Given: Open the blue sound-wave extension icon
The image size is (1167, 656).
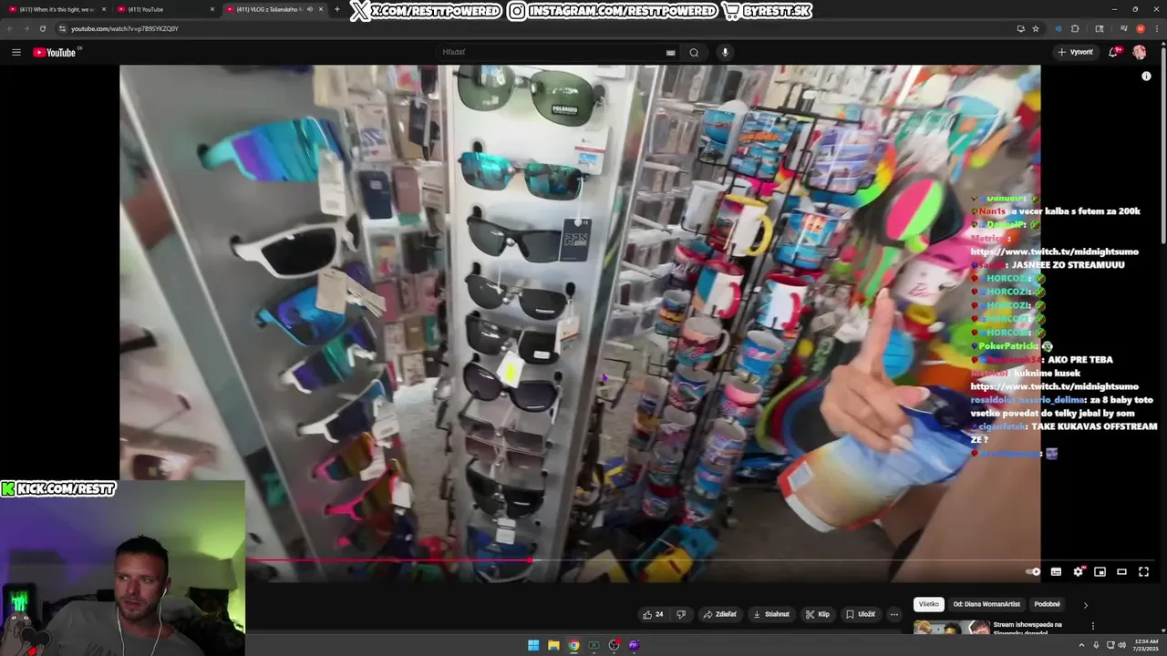Looking at the screenshot, I should [x=1058, y=28].
